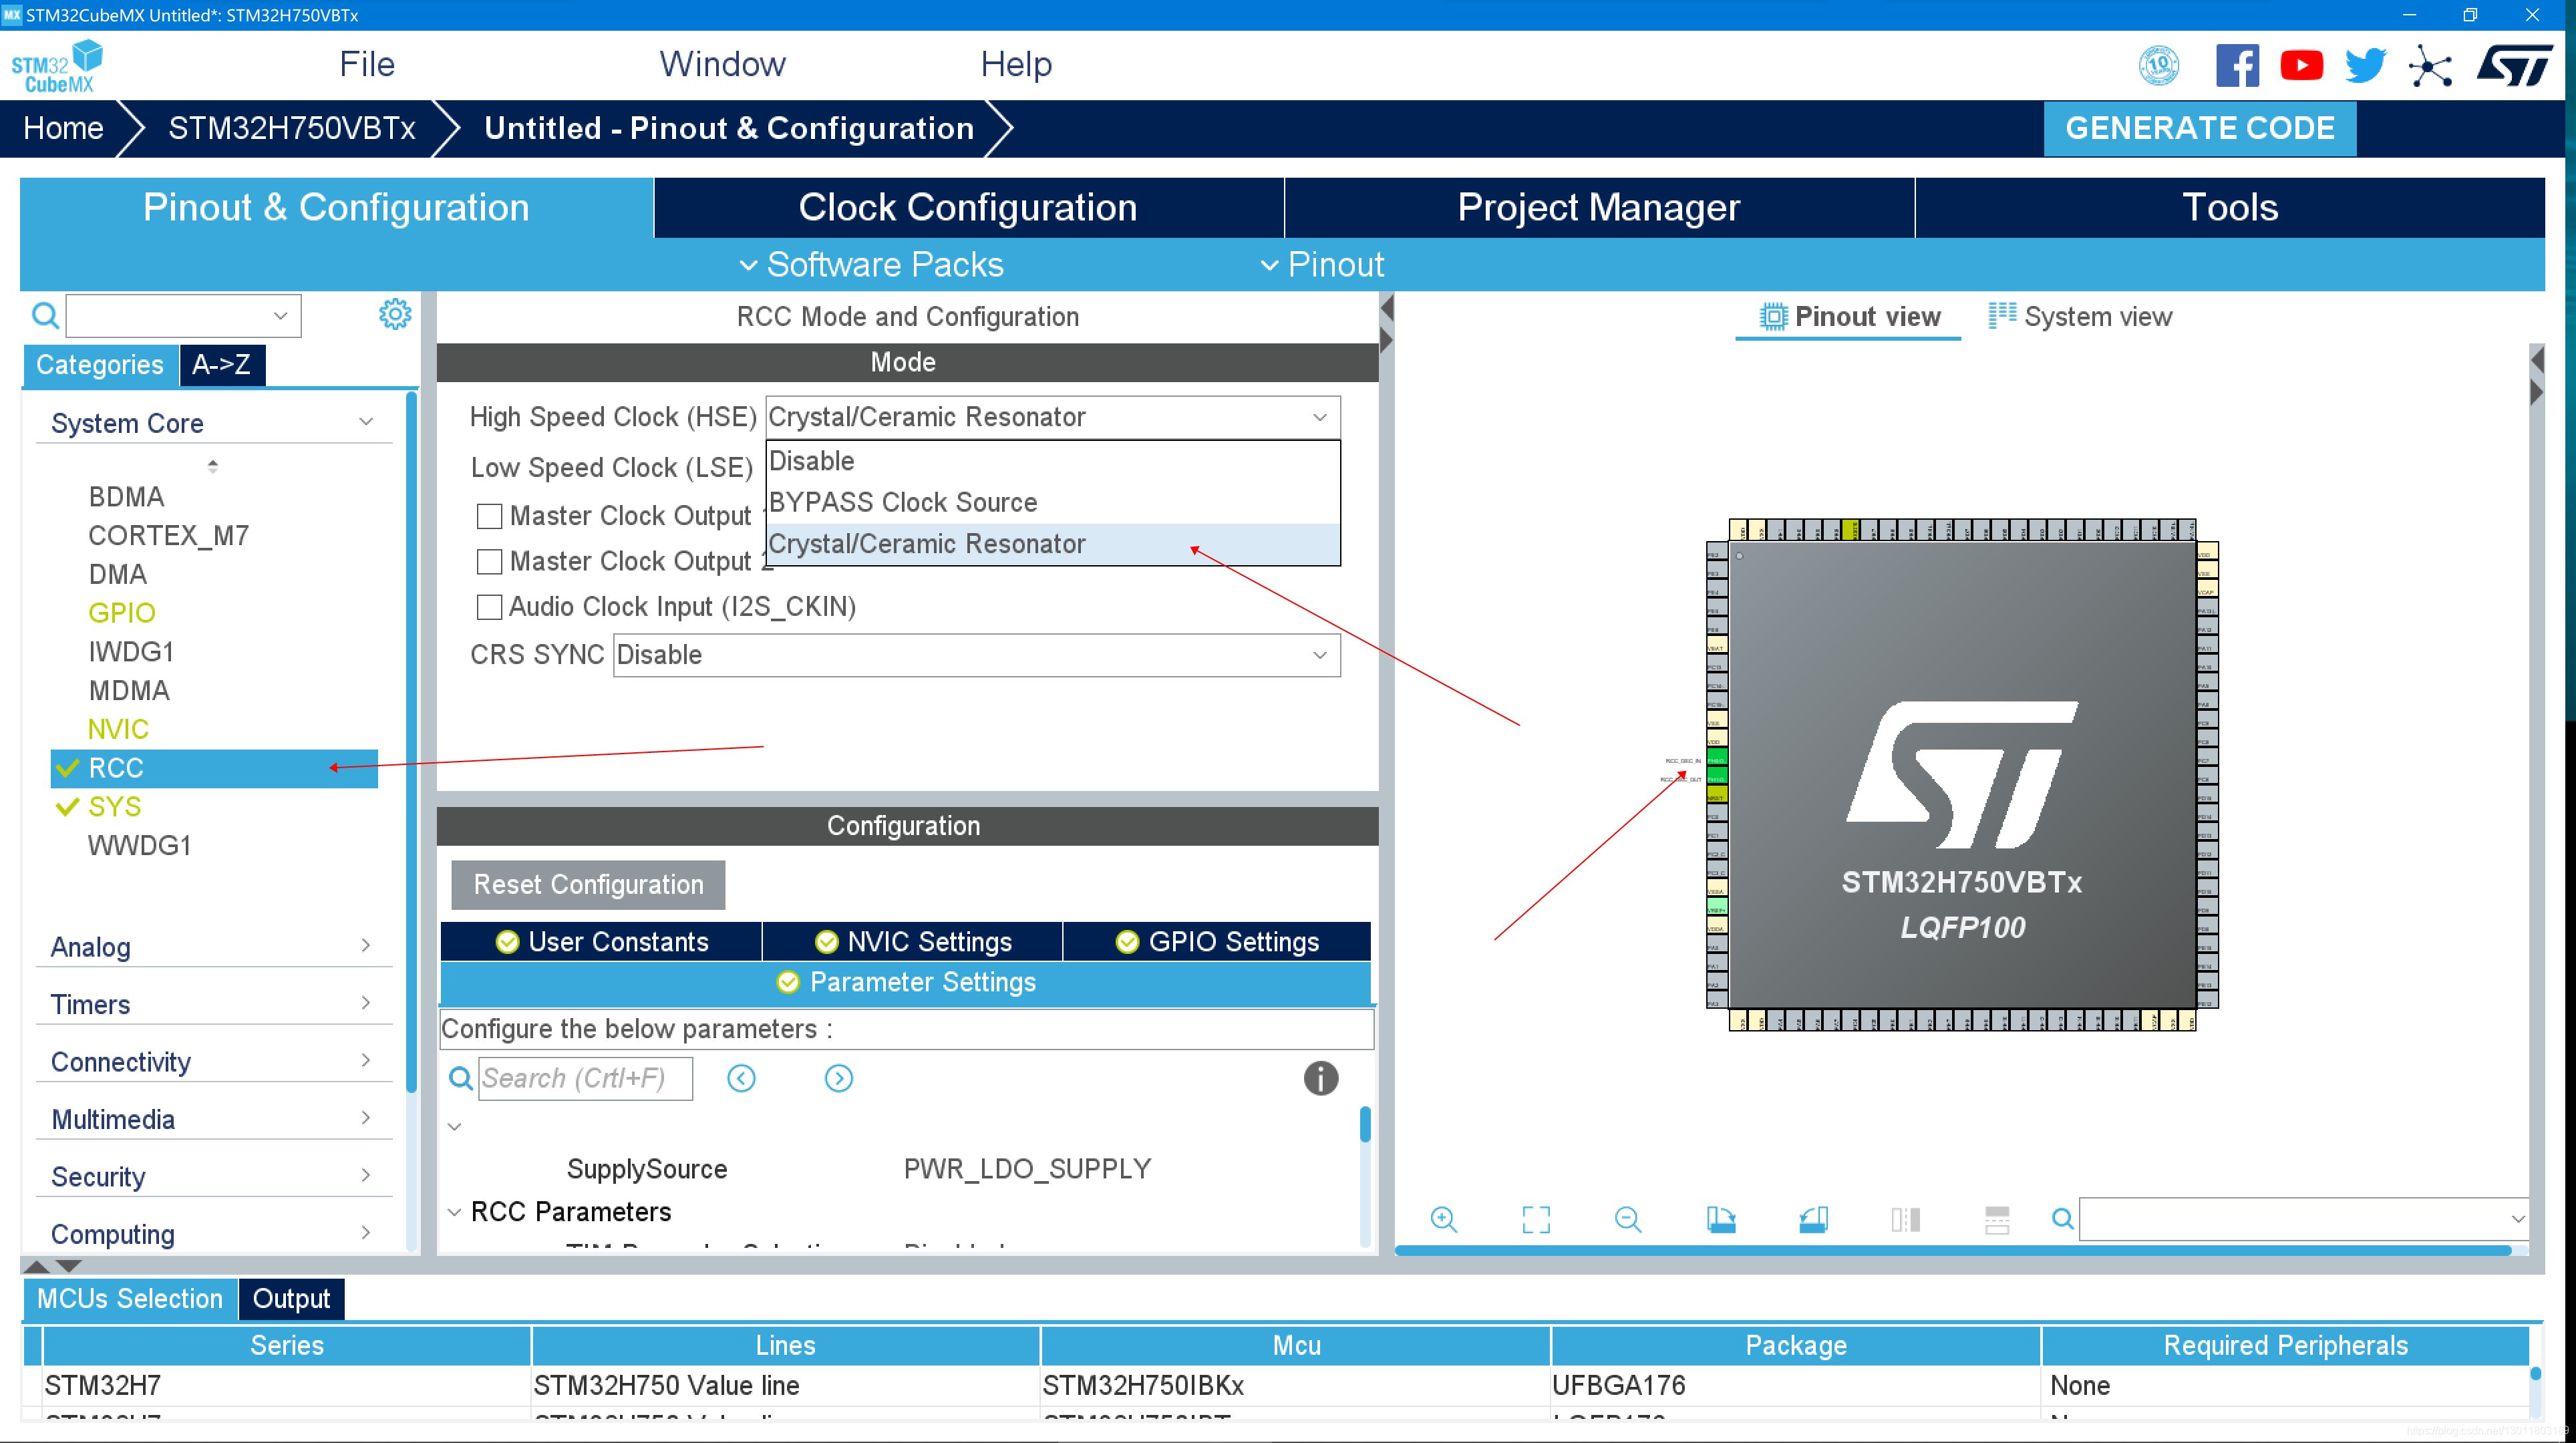Image resolution: width=2576 pixels, height=1443 pixels.
Task: Click the Reset Configuration button
Action: tap(588, 884)
